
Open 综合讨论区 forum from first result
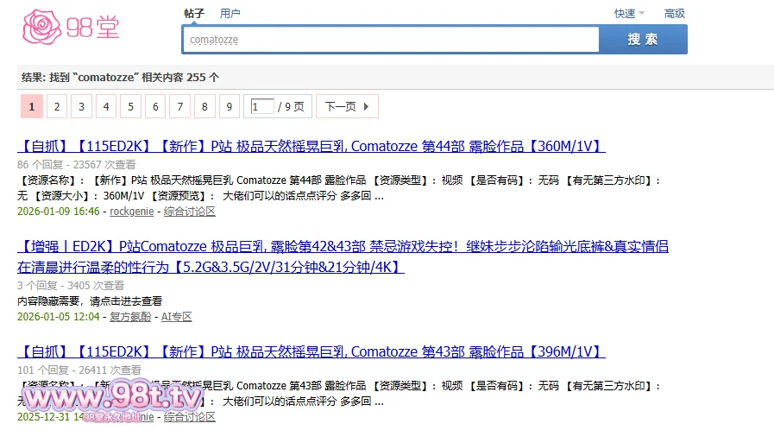click(x=190, y=212)
